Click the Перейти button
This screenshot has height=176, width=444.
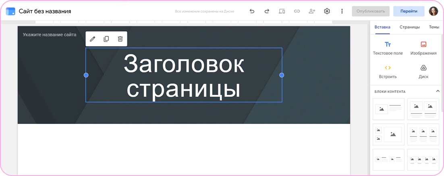[409, 11]
